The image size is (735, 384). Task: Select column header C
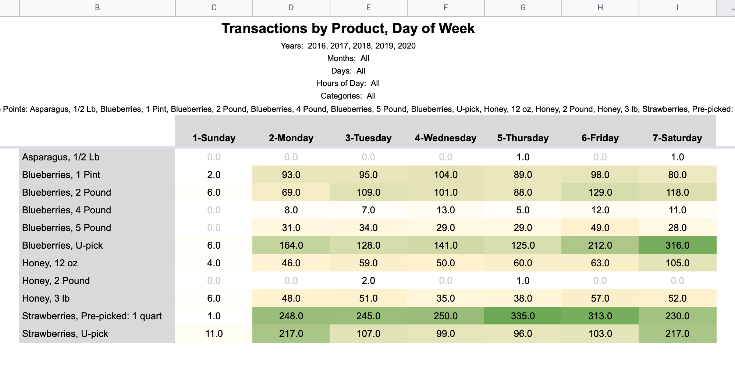coord(213,7)
